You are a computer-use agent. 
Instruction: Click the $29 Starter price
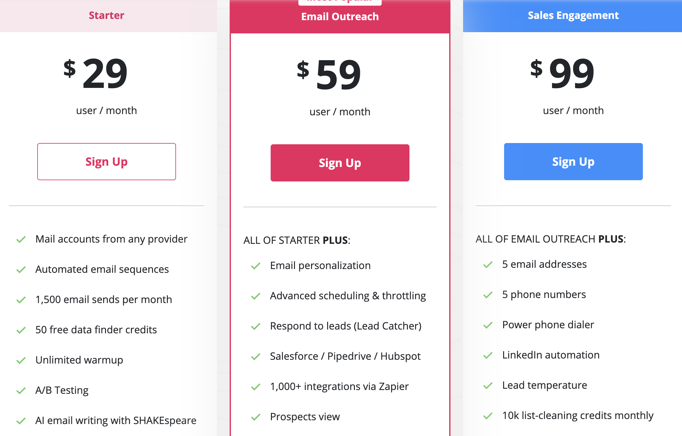click(96, 74)
